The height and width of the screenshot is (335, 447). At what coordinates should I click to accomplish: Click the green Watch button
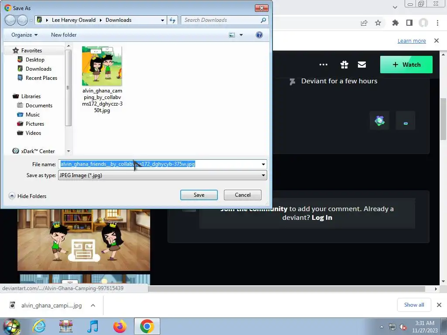[406, 65]
